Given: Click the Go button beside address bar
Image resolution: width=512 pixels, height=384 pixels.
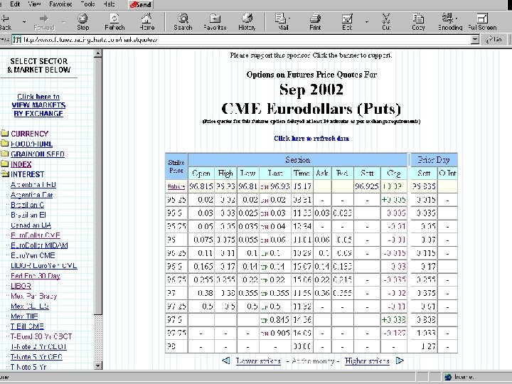Looking at the screenshot, I should [494, 40].
